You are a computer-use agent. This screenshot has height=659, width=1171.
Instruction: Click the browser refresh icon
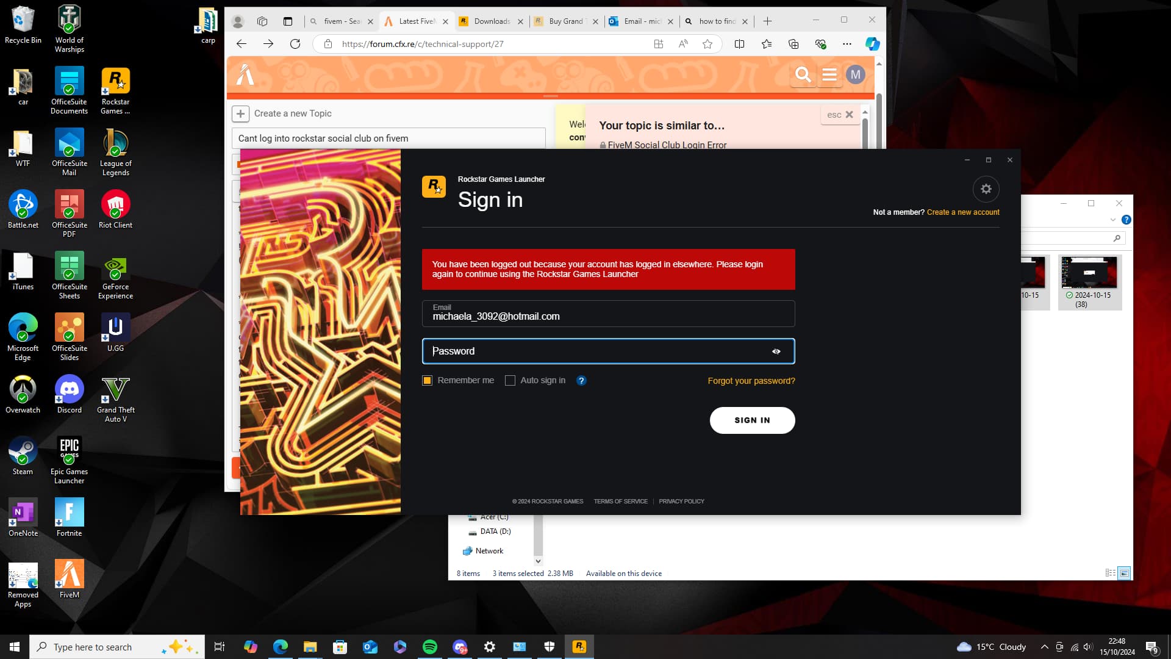pyautogui.click(x=295, y=44)
